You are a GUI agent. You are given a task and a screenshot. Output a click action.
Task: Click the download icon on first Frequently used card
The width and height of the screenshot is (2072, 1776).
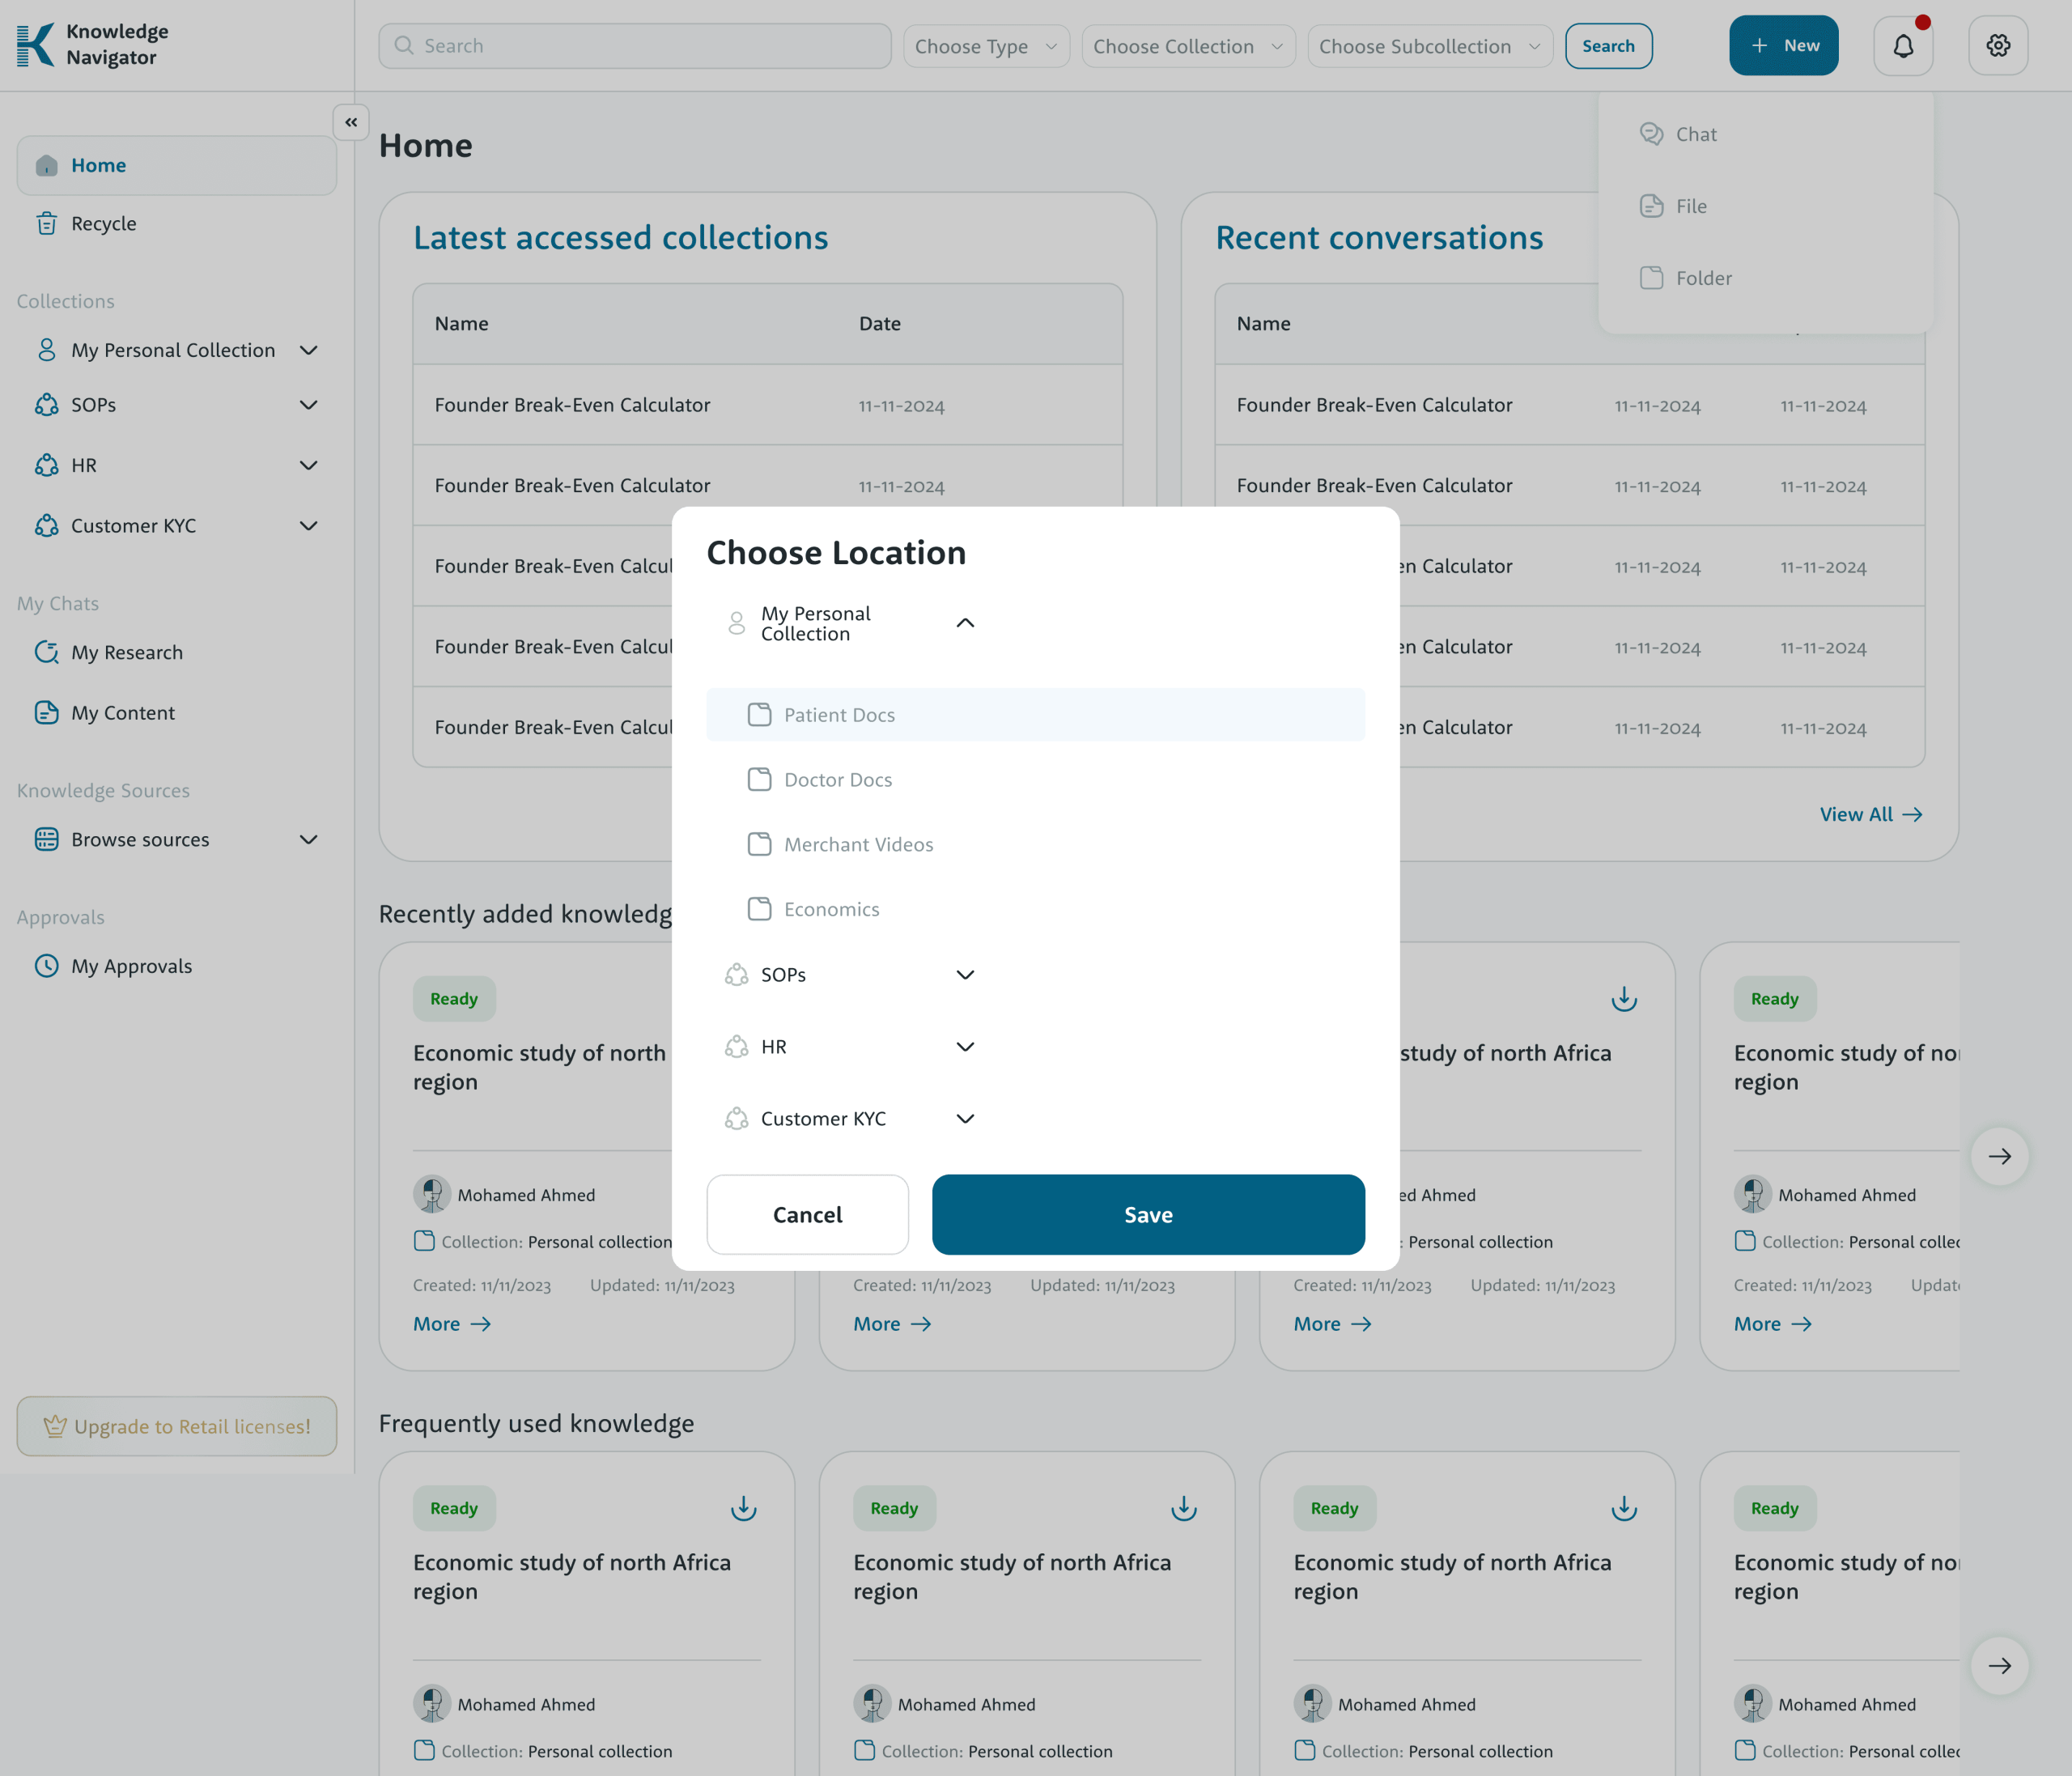coord(743,1508)
